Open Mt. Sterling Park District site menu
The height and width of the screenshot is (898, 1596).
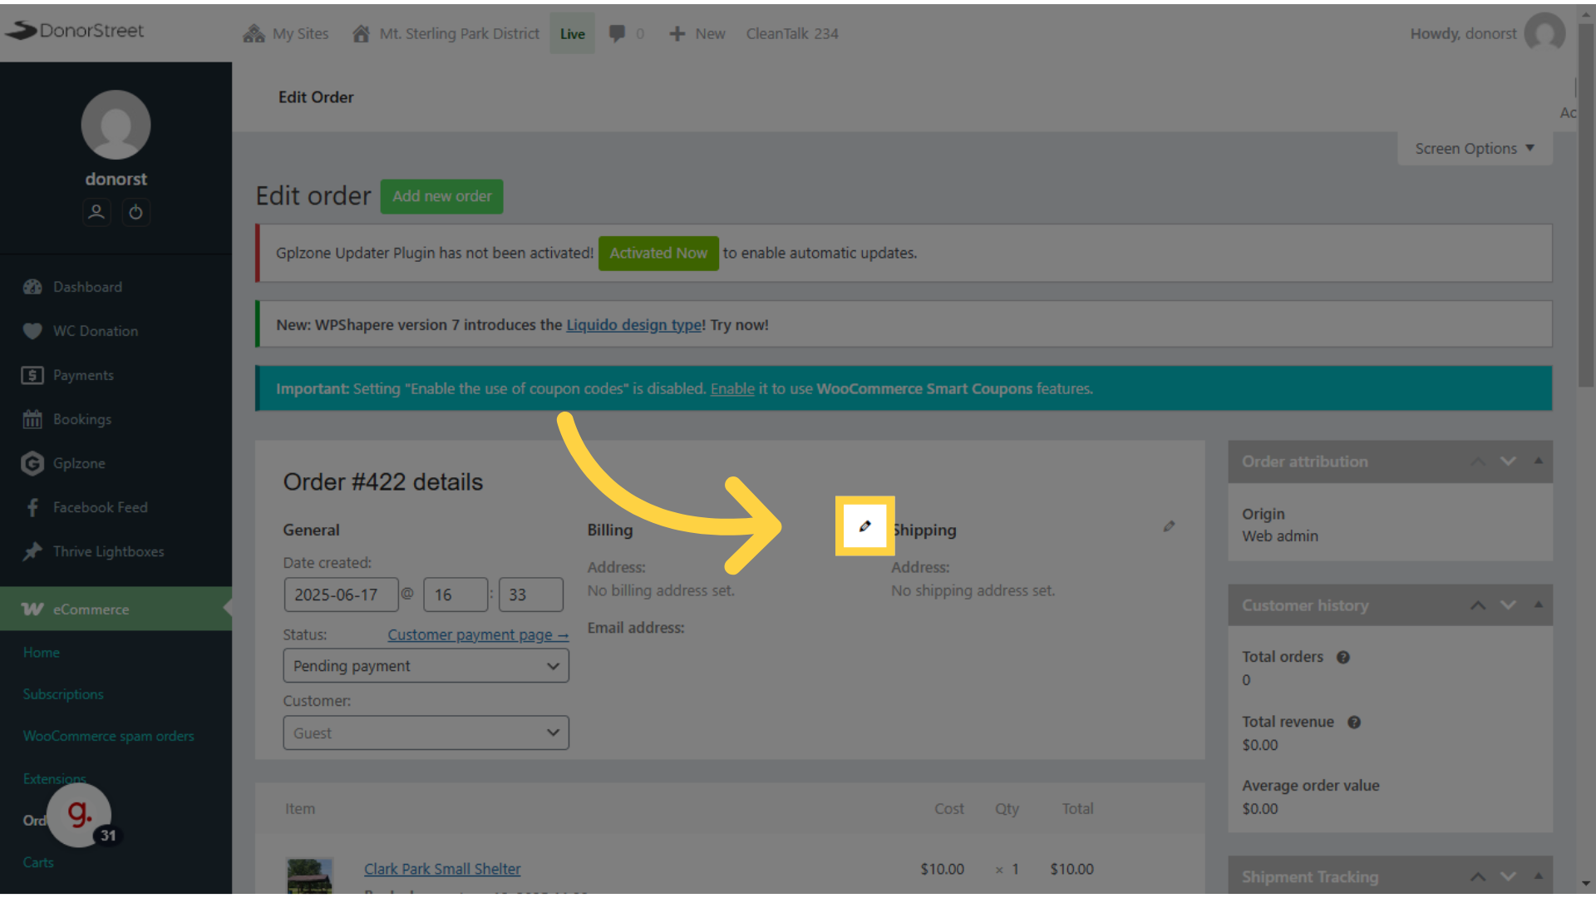click(x=446, y=33)
